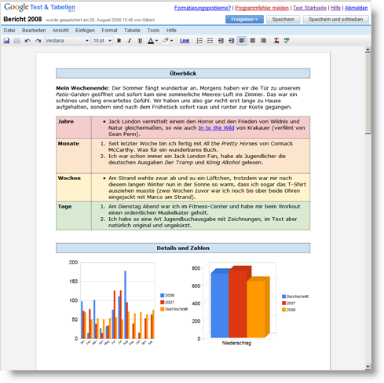Toggle bold formatting
Image resolution: width=384 pixels, height=383 pixels.
(x=119, y=41)
